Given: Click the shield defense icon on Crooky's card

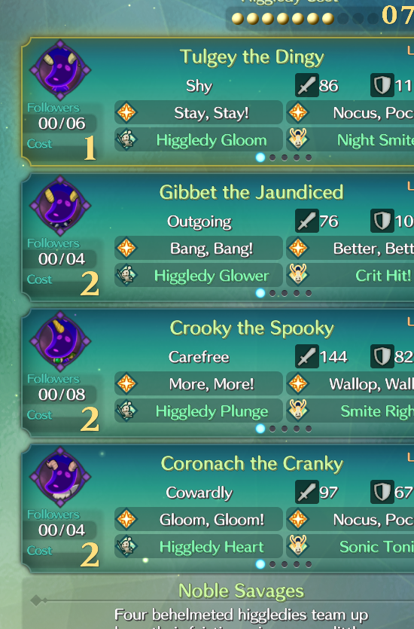Looking at the screenshot, I should [x=382, y=356].
